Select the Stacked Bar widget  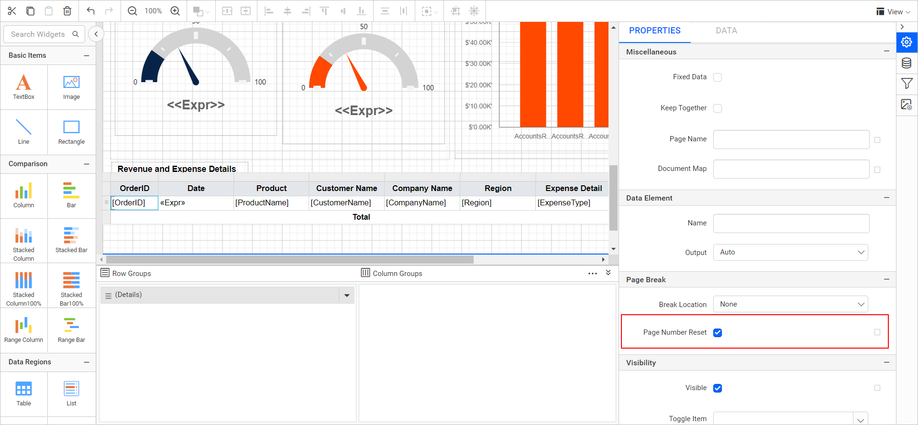[71, 240]
